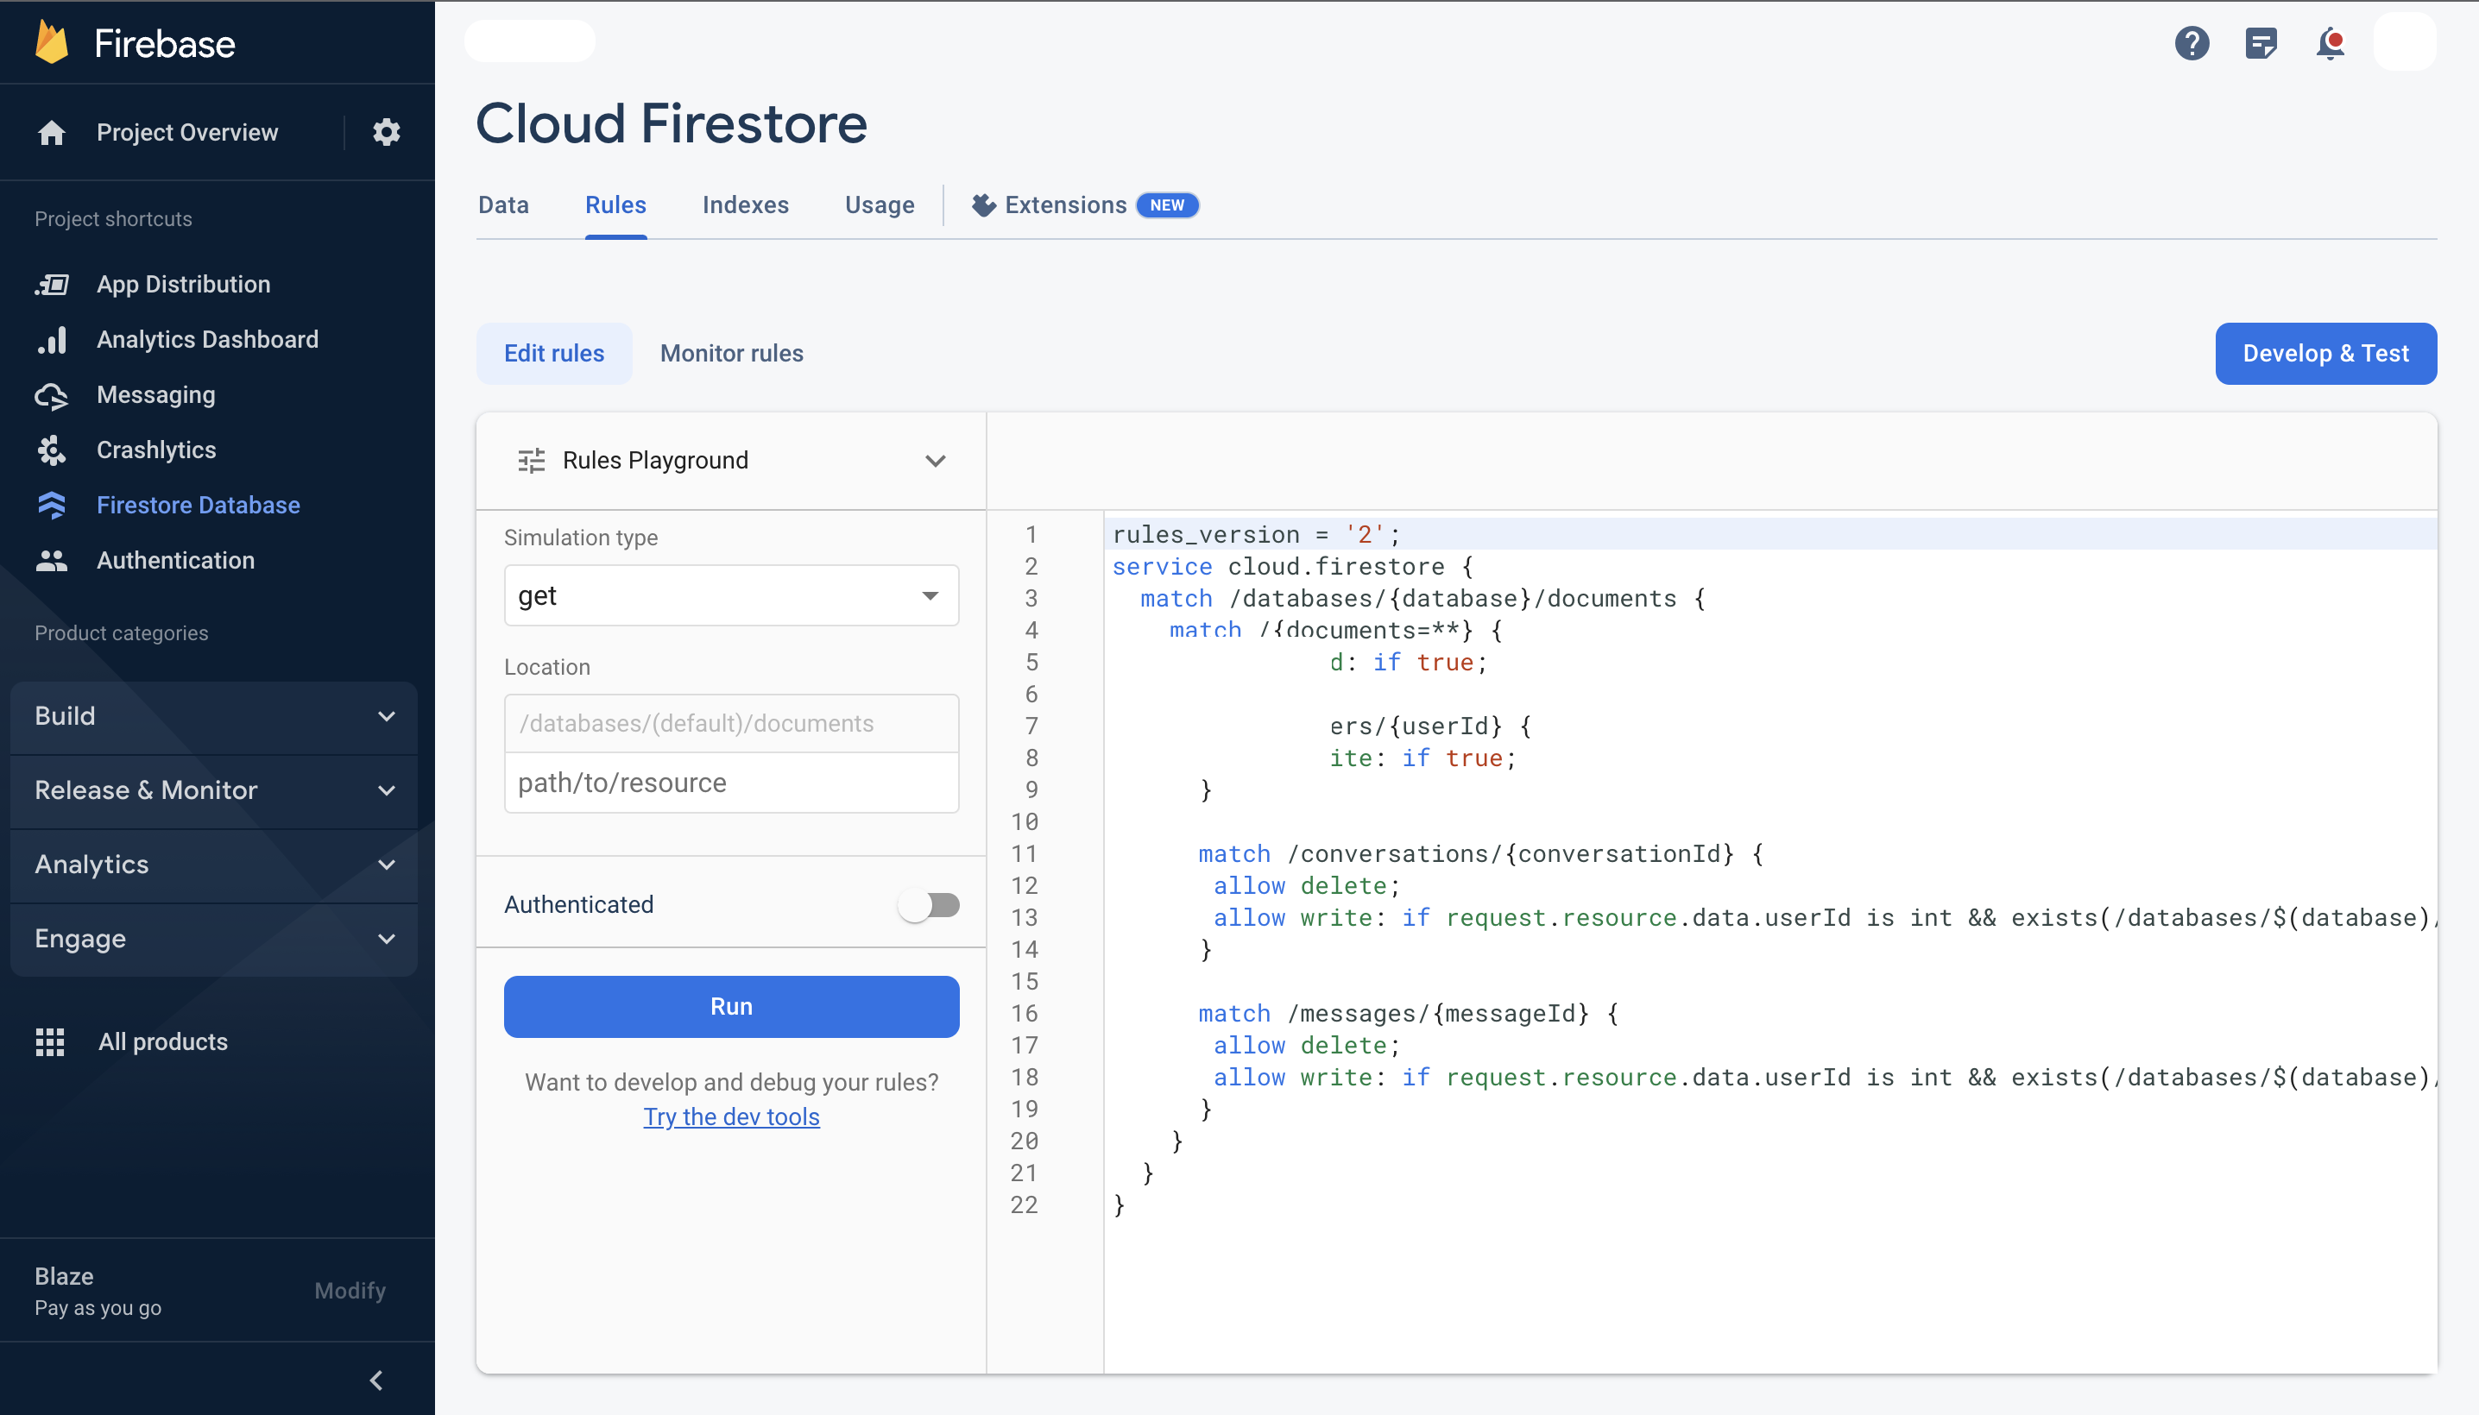Open Firestore Database shortcut

click(x=199, y=506)
